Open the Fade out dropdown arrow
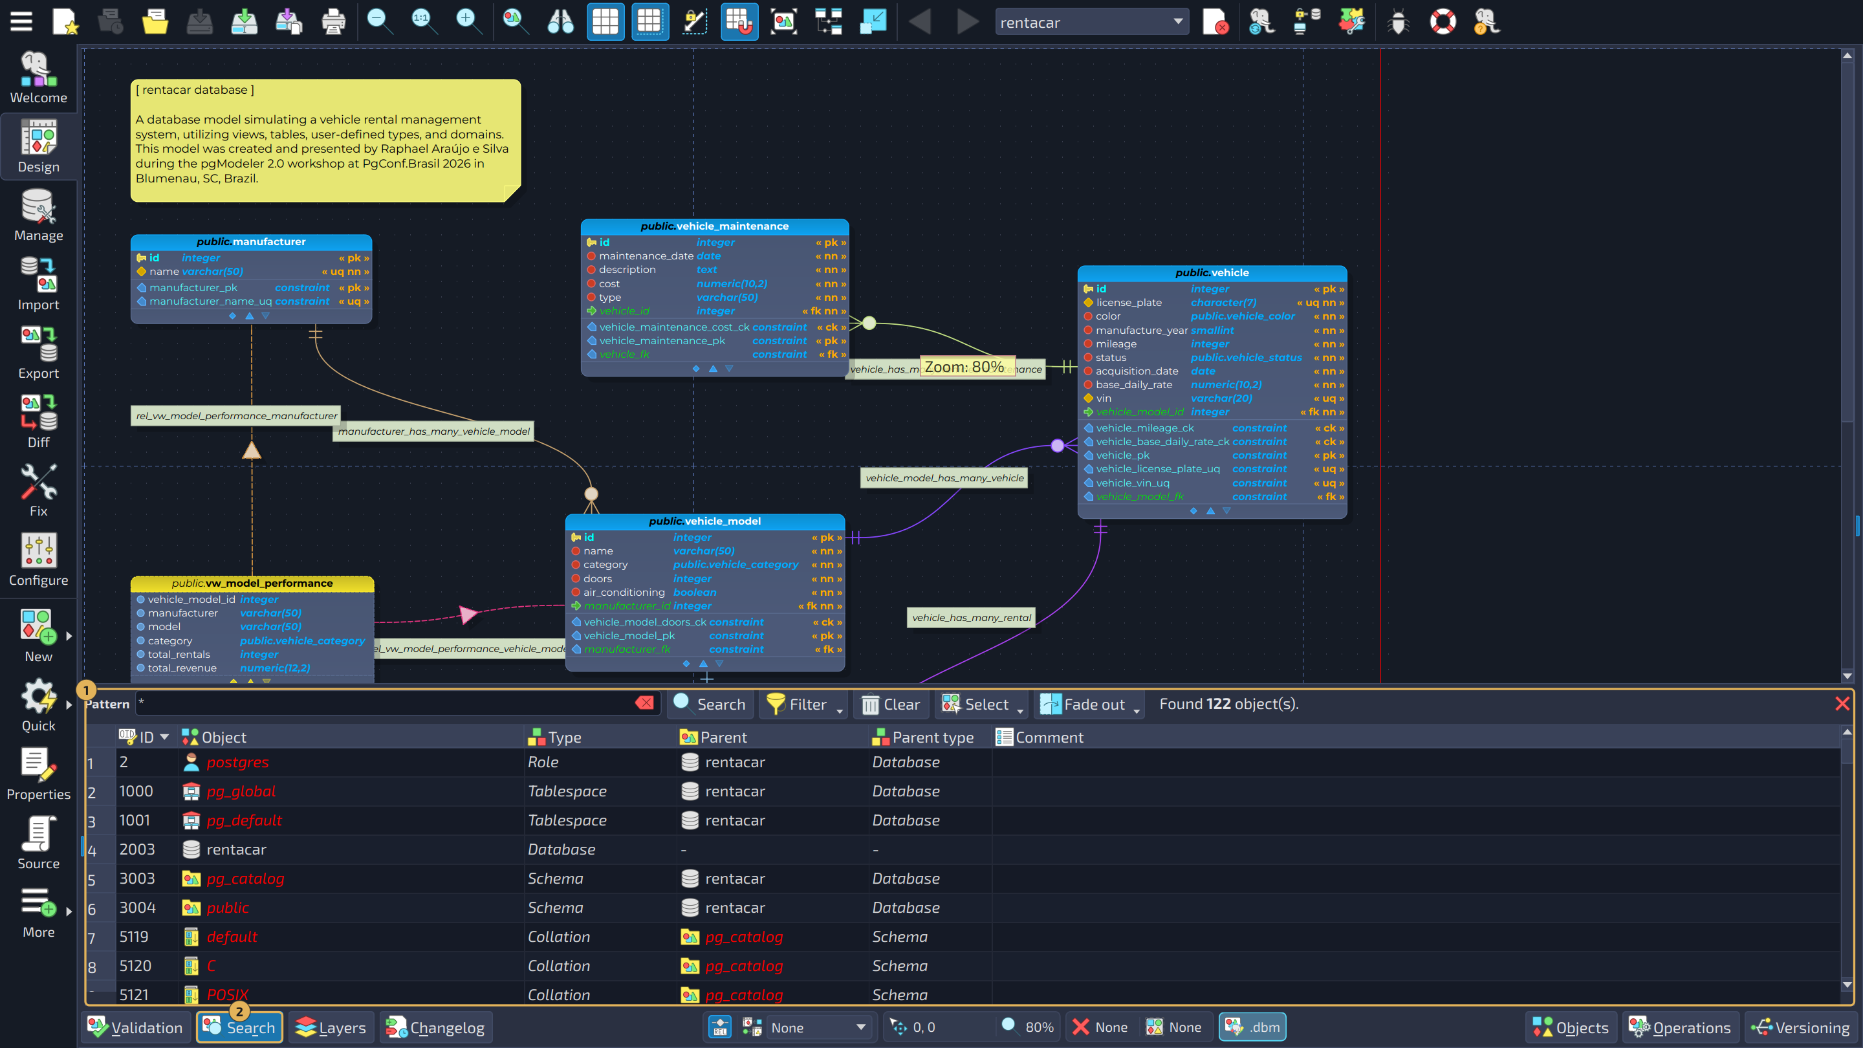This screenshot has width=1863, height=1048. (1136, 710)
